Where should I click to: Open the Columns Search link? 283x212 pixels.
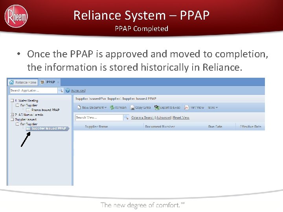(143, 117)
